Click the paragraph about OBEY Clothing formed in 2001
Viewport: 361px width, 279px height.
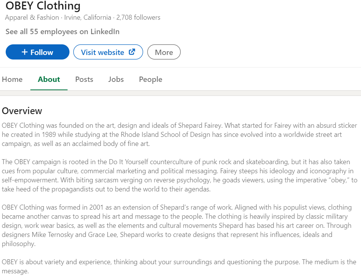click(179, 226)
